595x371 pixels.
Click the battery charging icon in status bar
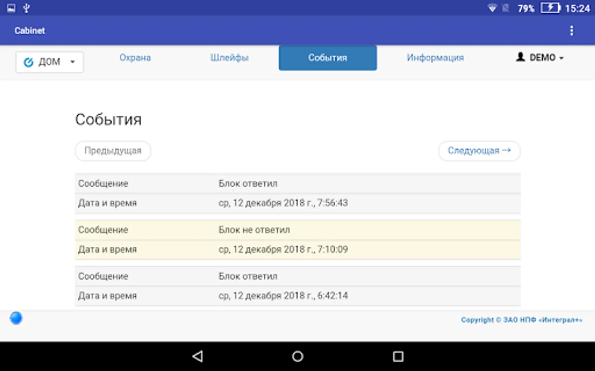coord(550,8)
